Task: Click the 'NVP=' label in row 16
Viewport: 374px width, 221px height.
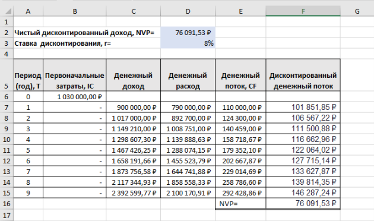Action: click(229, 204)
